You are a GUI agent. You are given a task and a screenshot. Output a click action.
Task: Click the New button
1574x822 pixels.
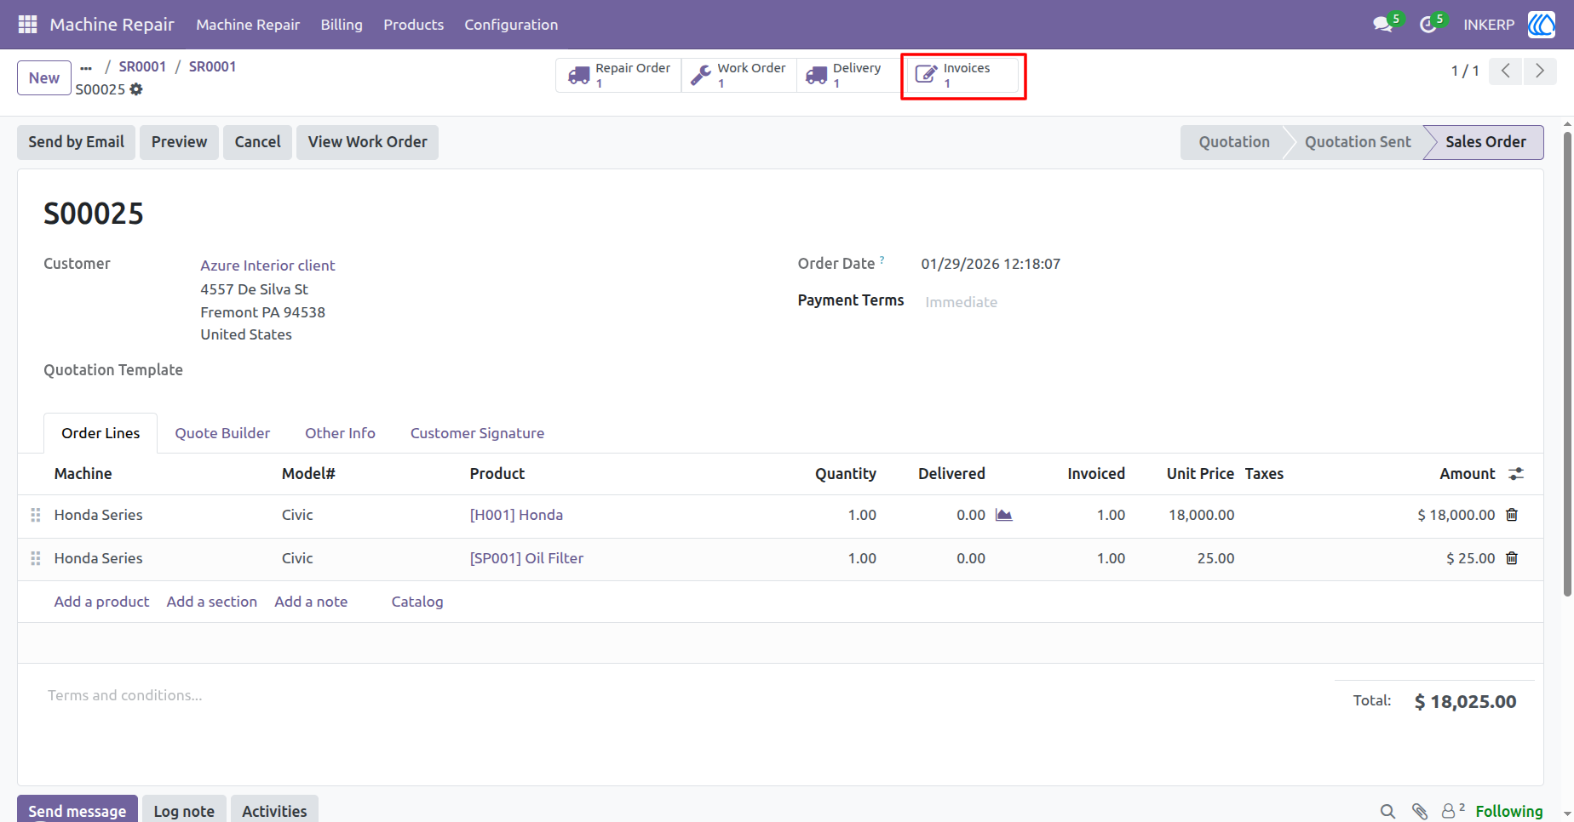pyautogui.click(x=44, y=78)
